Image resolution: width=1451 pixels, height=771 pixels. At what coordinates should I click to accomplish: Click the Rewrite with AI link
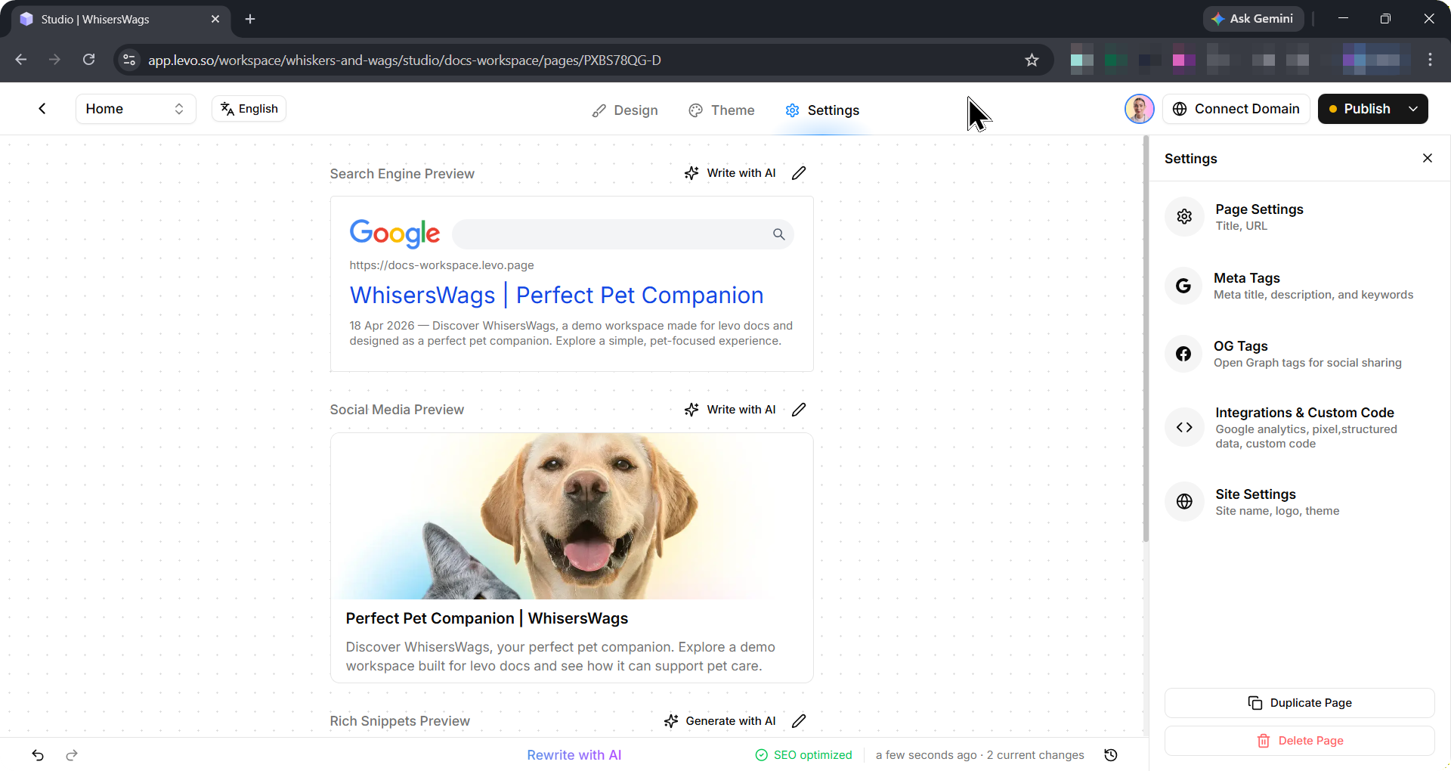[574, 755]
